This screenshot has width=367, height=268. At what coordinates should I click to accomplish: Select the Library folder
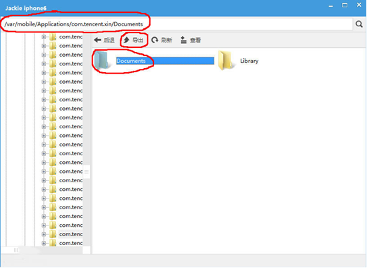click(x=239, y=61)
